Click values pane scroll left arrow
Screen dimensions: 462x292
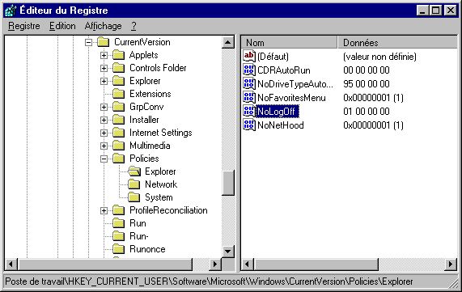pos(248,264)
